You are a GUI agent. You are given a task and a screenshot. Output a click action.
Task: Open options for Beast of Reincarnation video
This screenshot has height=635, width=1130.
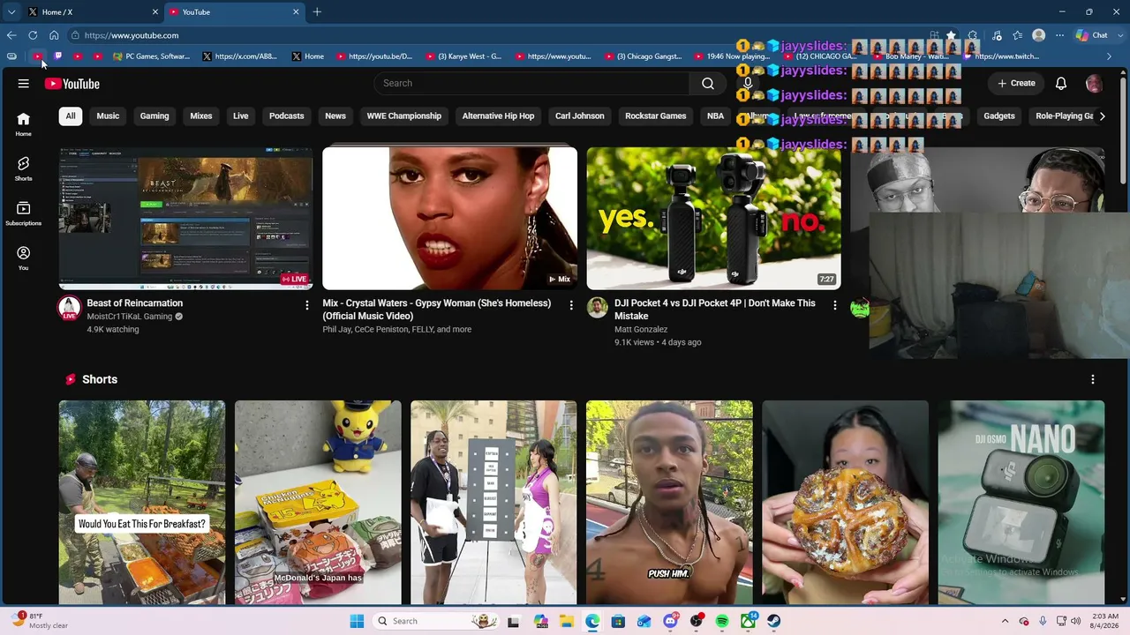pos(307,305)
